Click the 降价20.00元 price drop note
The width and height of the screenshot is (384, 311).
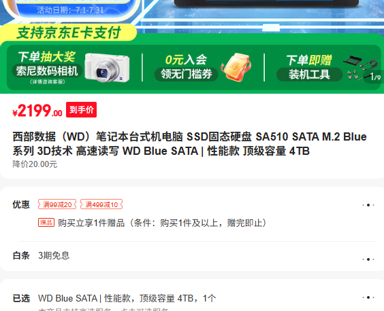click(35, 164)
